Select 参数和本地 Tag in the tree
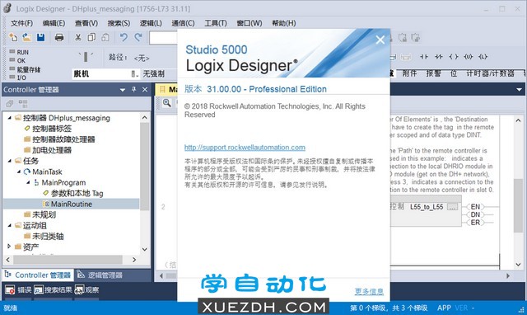The height and width of the screenshot is (315, 527). click(x=77, y=193)
